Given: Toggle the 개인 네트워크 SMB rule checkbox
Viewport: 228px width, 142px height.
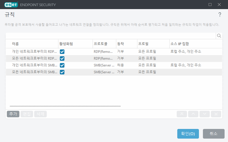Looking at the screenshot, I should (62, 65).
